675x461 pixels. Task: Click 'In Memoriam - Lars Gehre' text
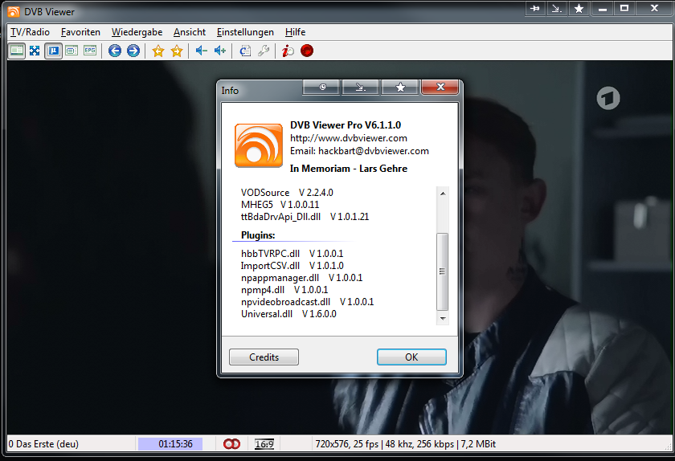[x=349, y=169]
